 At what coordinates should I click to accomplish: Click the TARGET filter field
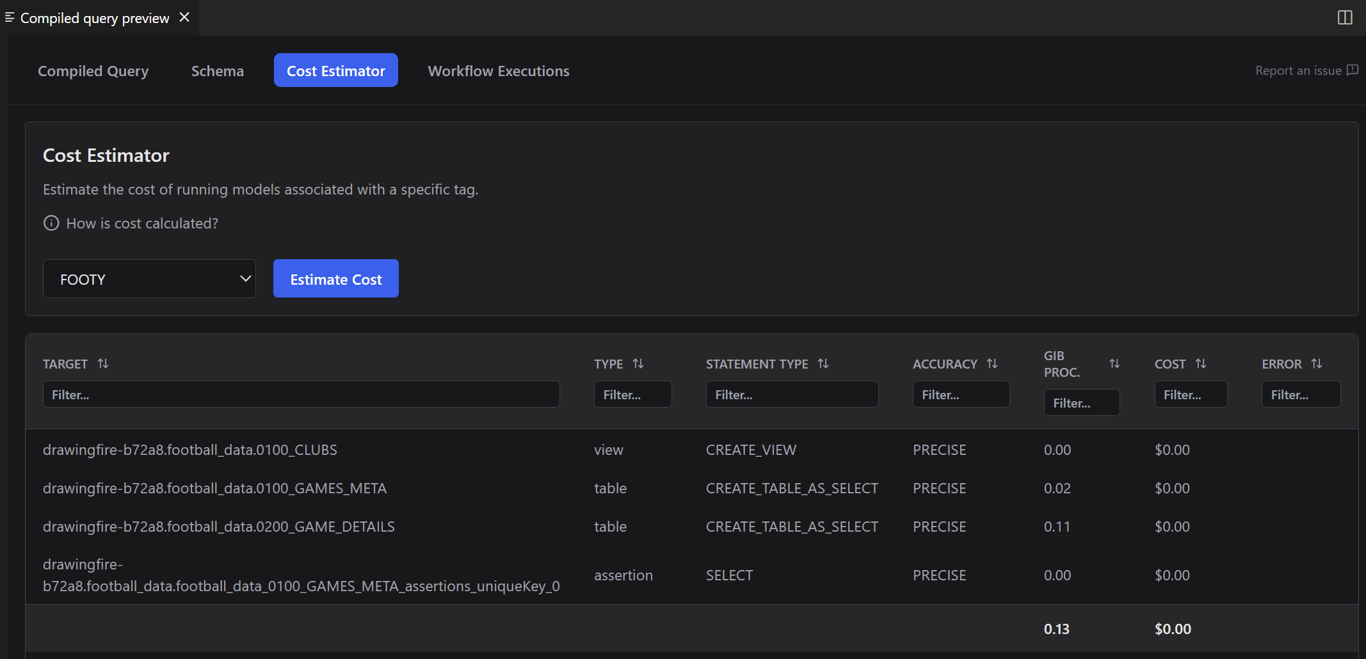click(x=301, y=394)
